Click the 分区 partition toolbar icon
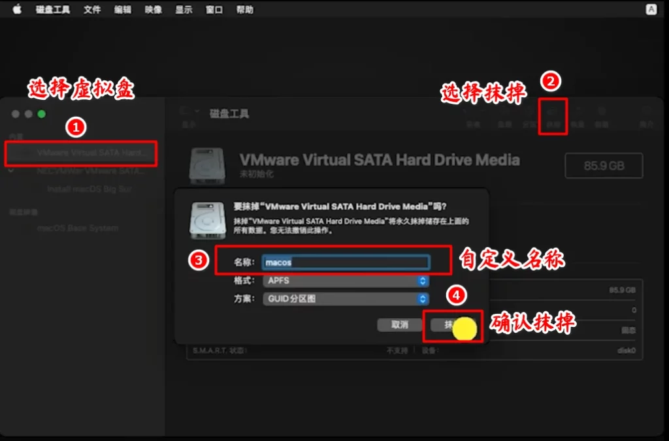Viewport: 669px width, 441px height. (529, 117)
